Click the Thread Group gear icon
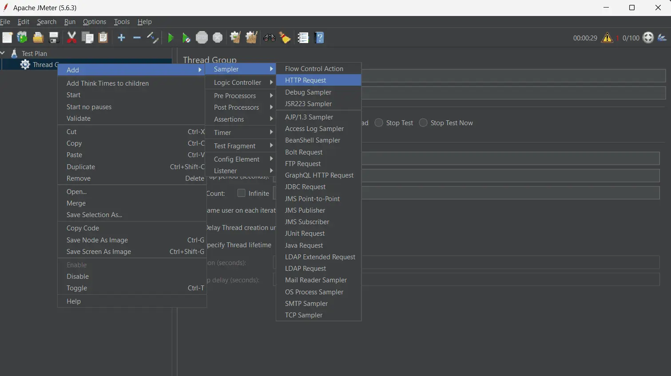 pyautogui.click(x=25, y=65)
